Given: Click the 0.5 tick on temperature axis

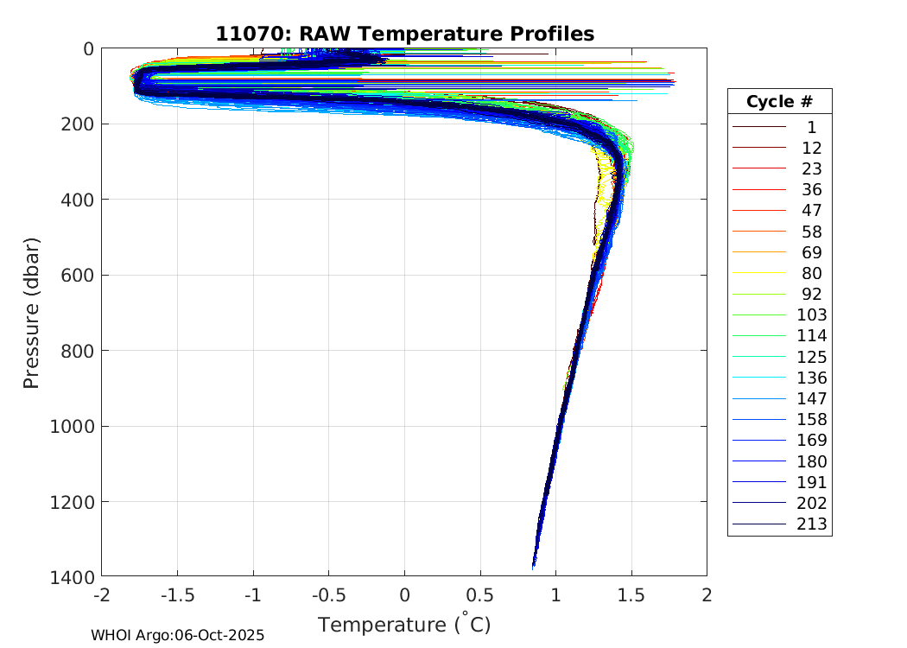Looking at the screenshot, I should [x=479, y=595].
